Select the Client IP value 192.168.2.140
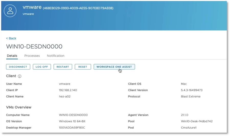 click(68, 90)
